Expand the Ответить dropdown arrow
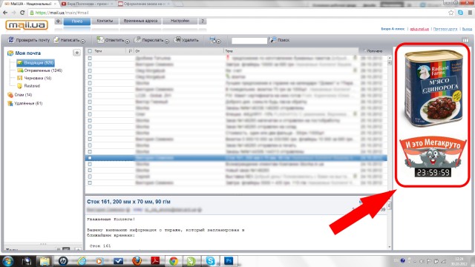Image resolution: width=475 pixels, height=267 pixels. coord(127,42)
